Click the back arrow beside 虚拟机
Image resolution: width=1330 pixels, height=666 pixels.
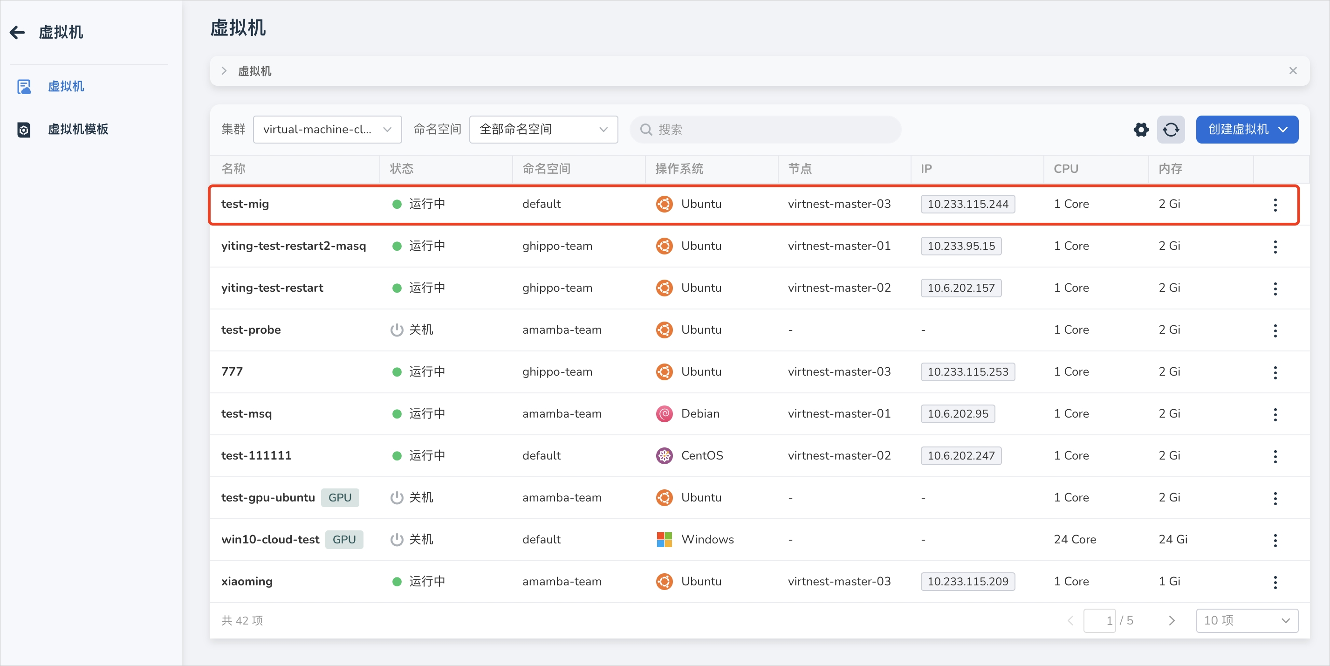coord(18,33)
